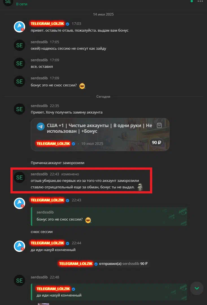207x305 pixels.
Task: Click the SE avatar in the chat header
Action: [x=8, y=2]
